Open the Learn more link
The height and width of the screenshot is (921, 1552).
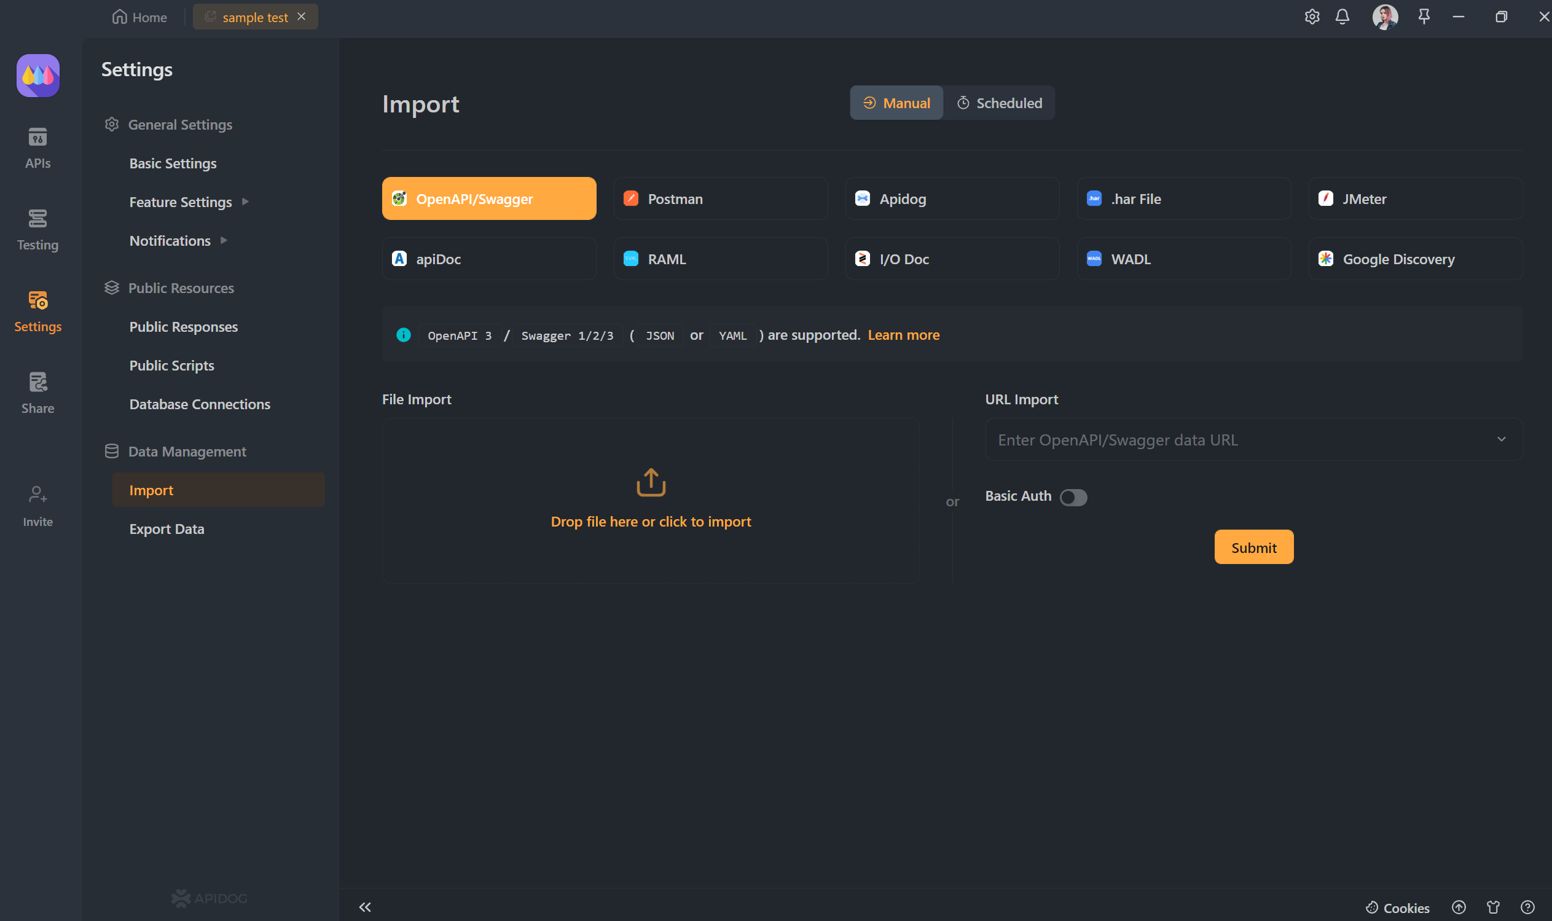tap(904, 335)
